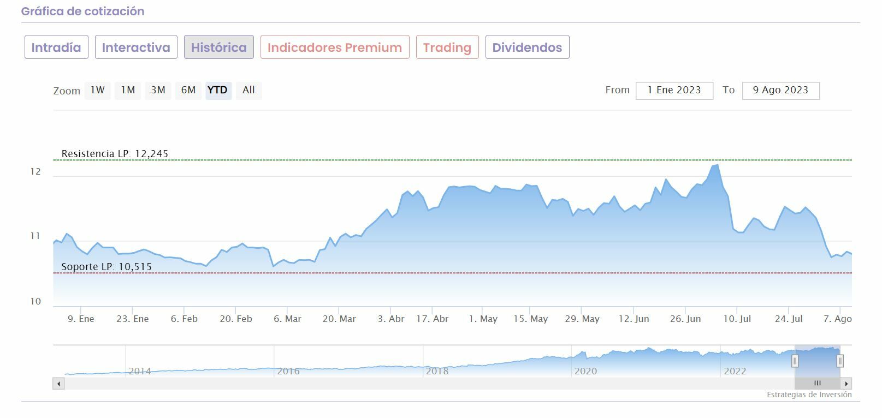Click the left navigator range handle
The height and width of the screenshot is (418, 882).
795,361
